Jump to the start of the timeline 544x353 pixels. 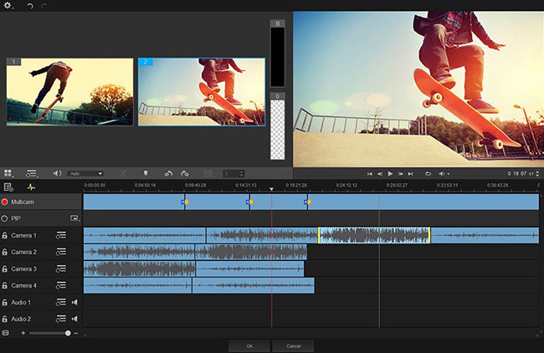369,173
